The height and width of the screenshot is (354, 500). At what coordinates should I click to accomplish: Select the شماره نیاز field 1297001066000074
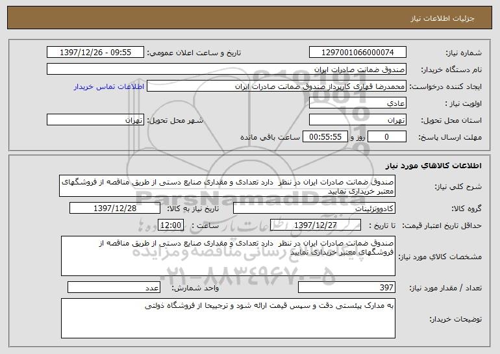(357, 53)
